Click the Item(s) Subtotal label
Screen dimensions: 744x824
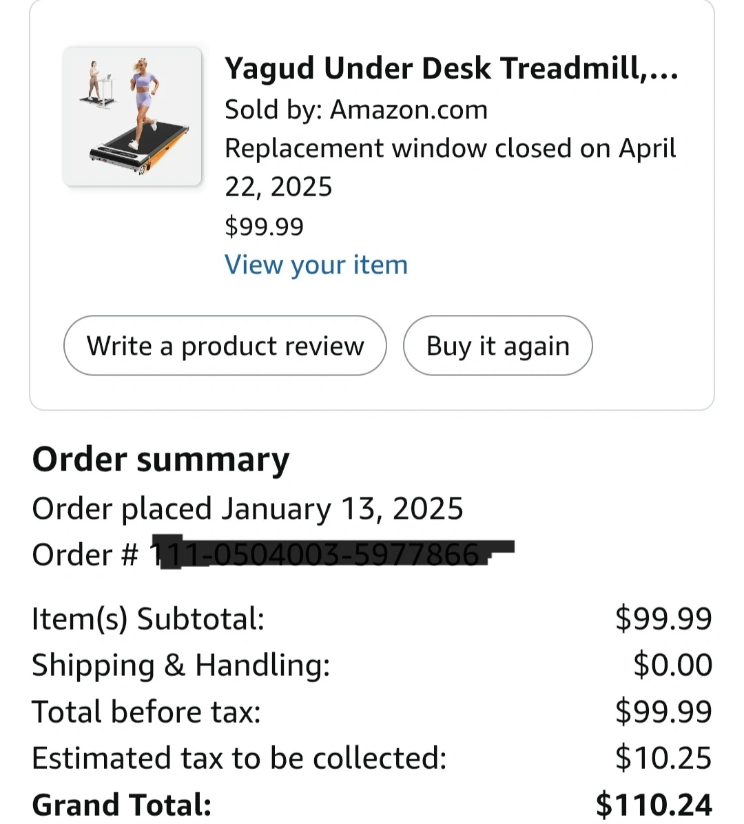tap(148, 619)
